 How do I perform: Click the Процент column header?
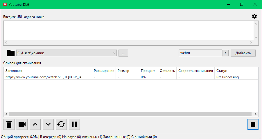148,71
